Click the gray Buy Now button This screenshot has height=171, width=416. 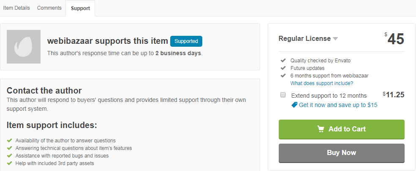341,153
